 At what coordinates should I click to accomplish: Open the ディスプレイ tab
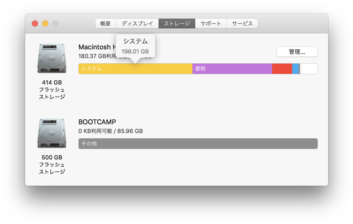point(137,24)
